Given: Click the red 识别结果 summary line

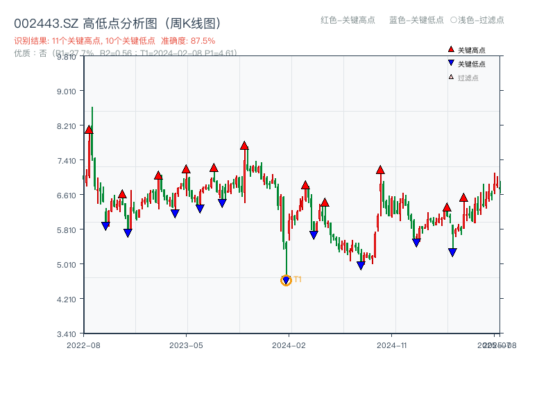Looking at the screenshot, I should pyautogui.click(x=114, y=41).
